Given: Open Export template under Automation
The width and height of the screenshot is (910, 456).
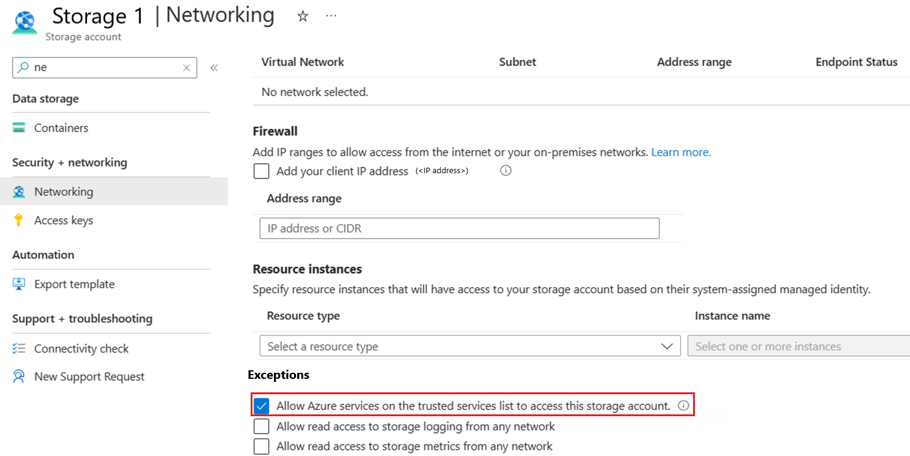Looking at the screenshot, I should (x=74, y=284).
